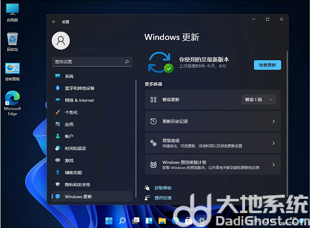Click the 暂停 1 周 text button
The image size is (310, 228).
[x=253, y=99]
